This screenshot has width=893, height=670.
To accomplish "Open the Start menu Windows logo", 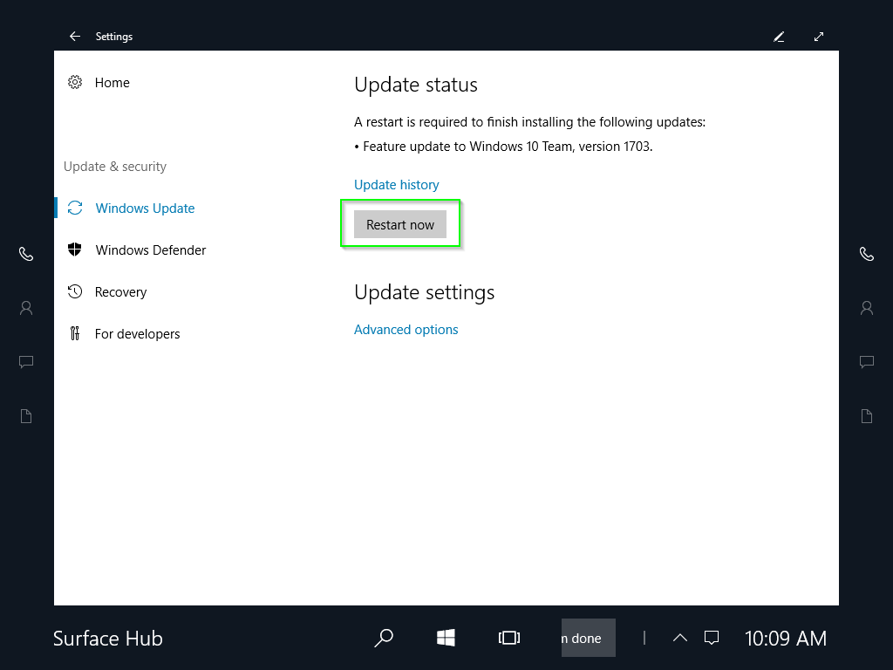I will (446, 638).
